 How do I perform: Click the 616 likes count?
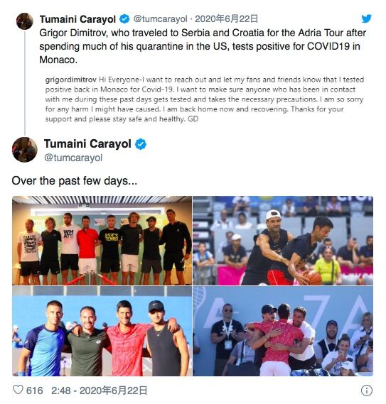[35, 391]
